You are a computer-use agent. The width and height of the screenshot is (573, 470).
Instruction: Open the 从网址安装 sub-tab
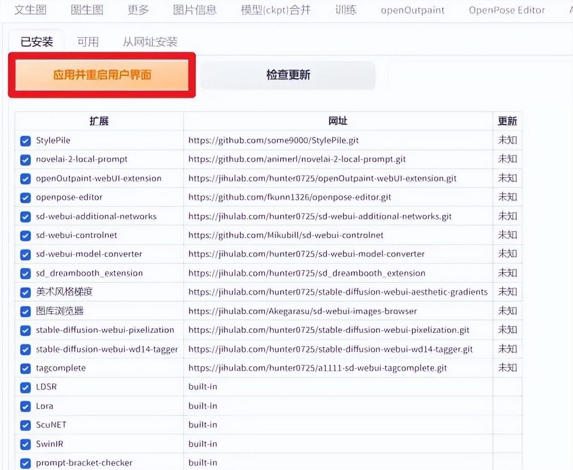pos(150,42)
